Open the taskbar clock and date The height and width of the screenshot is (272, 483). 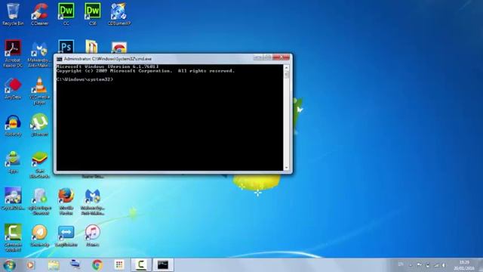point(464,265)
